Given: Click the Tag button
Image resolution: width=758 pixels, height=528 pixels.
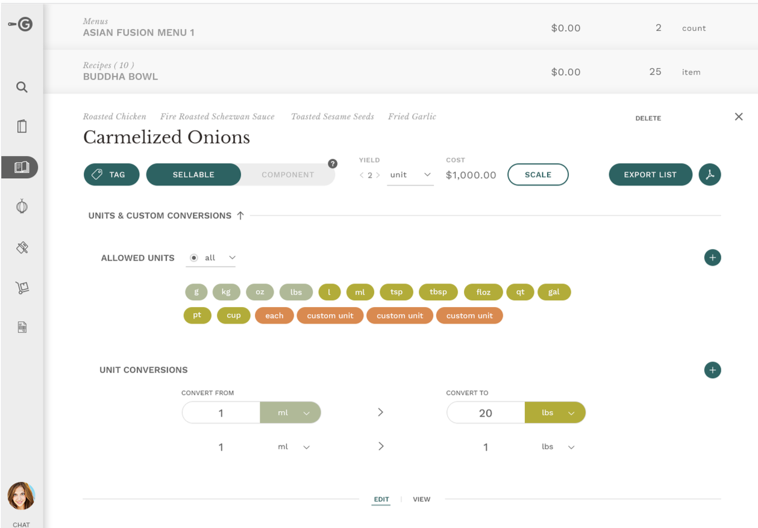Looking at the screenshot, I should (x=111, y=175).
